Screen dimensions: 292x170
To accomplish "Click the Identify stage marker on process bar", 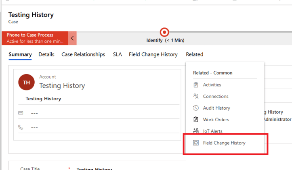I will [x=164, y=32].
